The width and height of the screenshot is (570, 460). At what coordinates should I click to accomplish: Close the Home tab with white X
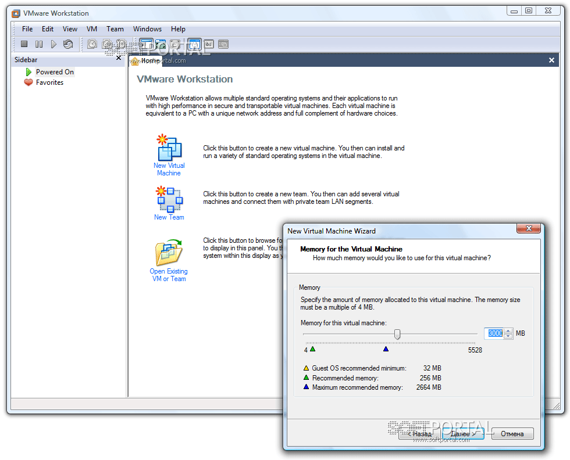[551, 60]
